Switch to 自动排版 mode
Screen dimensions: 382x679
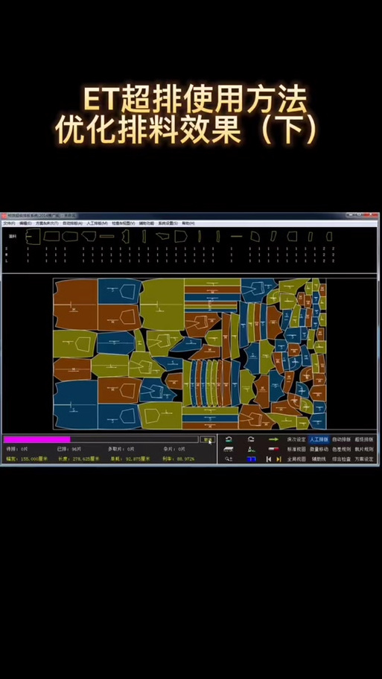(341, 439)
